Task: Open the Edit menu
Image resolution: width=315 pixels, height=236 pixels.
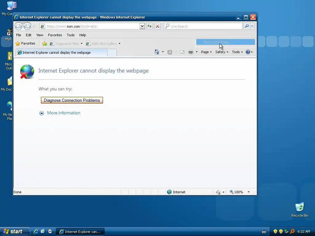Action: click(x=29, y=35)
